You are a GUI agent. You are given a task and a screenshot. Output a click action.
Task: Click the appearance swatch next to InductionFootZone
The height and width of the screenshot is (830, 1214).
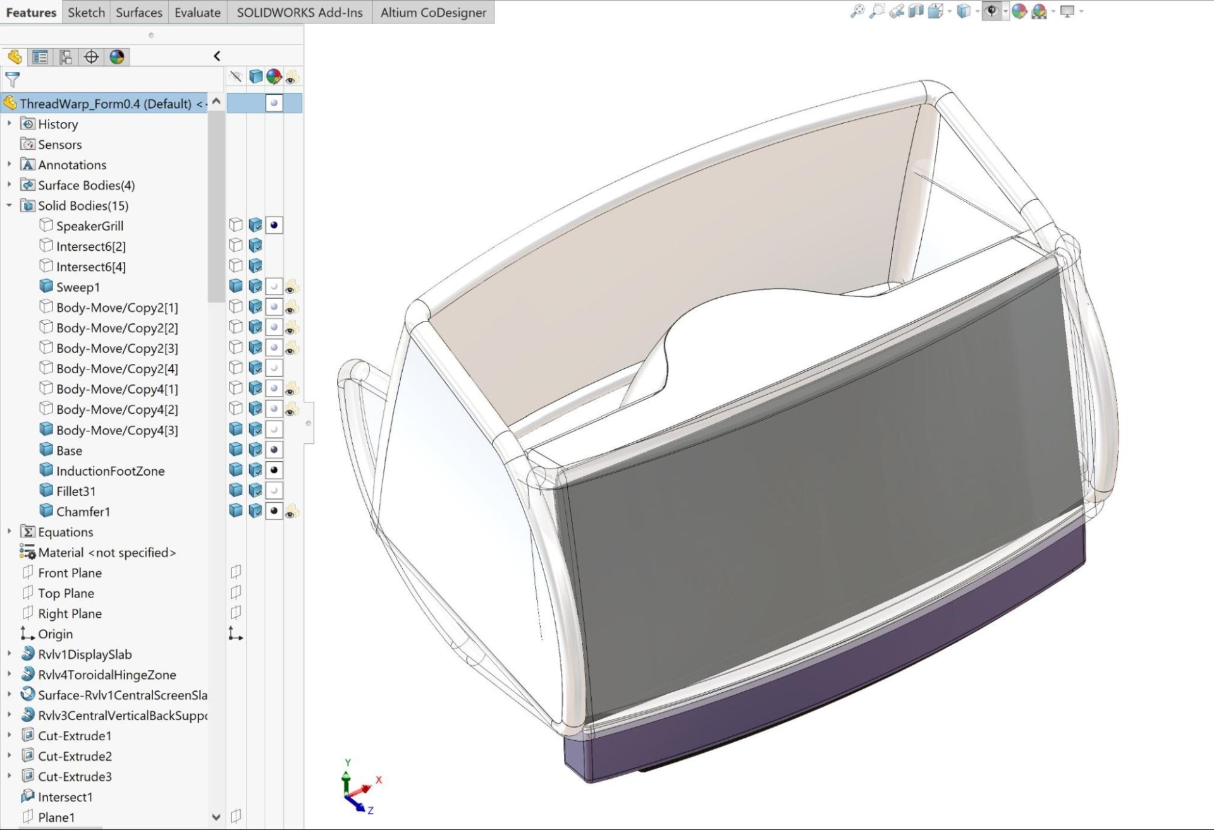tap(274, 470)
